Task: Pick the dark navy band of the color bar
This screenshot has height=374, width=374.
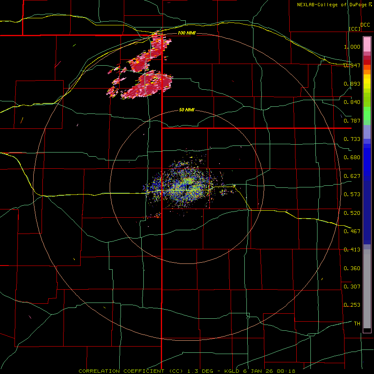Action: pyautogui.click(x=367, y=212)
